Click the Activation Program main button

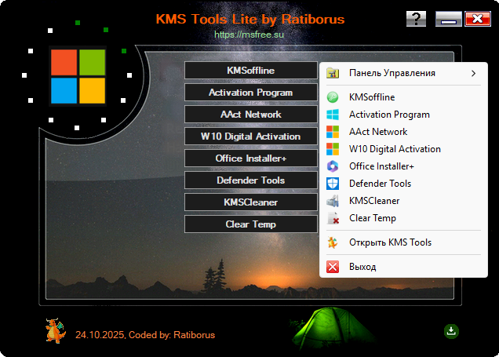[251, 93]
